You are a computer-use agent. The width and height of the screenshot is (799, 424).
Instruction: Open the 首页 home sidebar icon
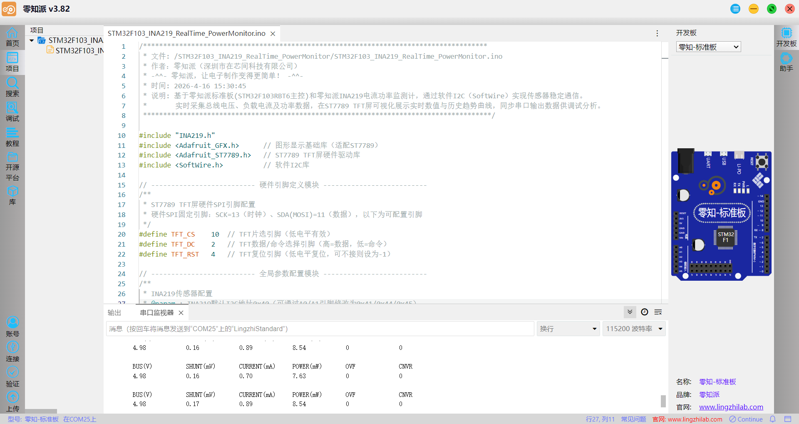point(12,37)
